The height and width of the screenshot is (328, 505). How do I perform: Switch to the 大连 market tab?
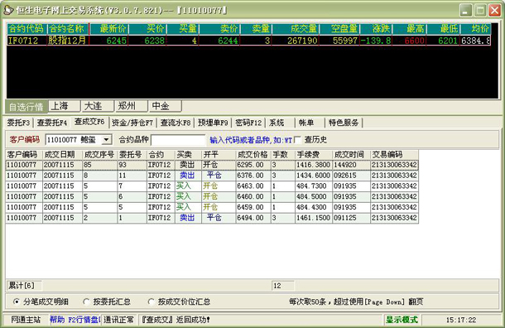pos(98,106)
